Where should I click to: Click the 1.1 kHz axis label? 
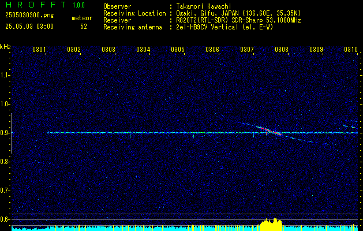5,75
